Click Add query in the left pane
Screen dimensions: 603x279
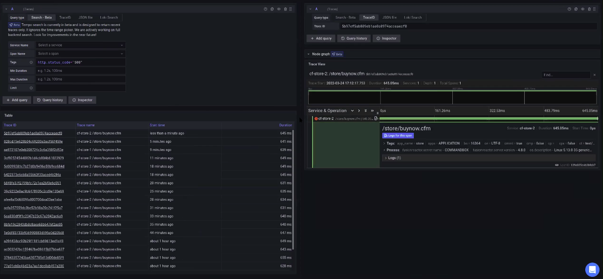coord(17,100)
